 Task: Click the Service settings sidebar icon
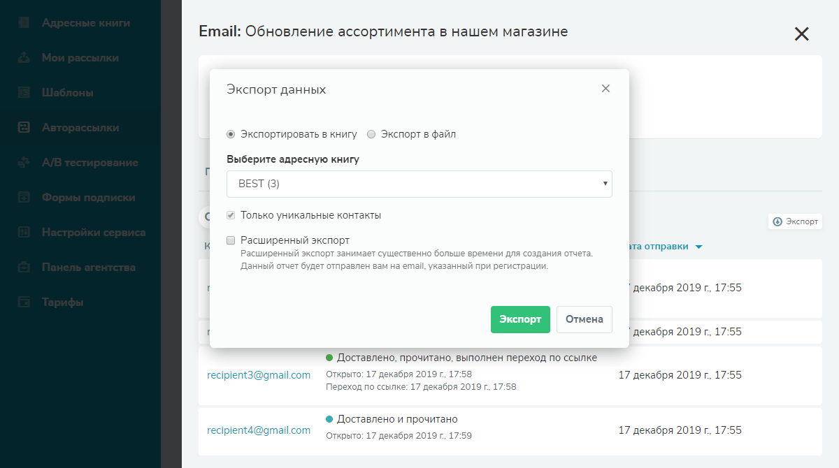[24, 233]
